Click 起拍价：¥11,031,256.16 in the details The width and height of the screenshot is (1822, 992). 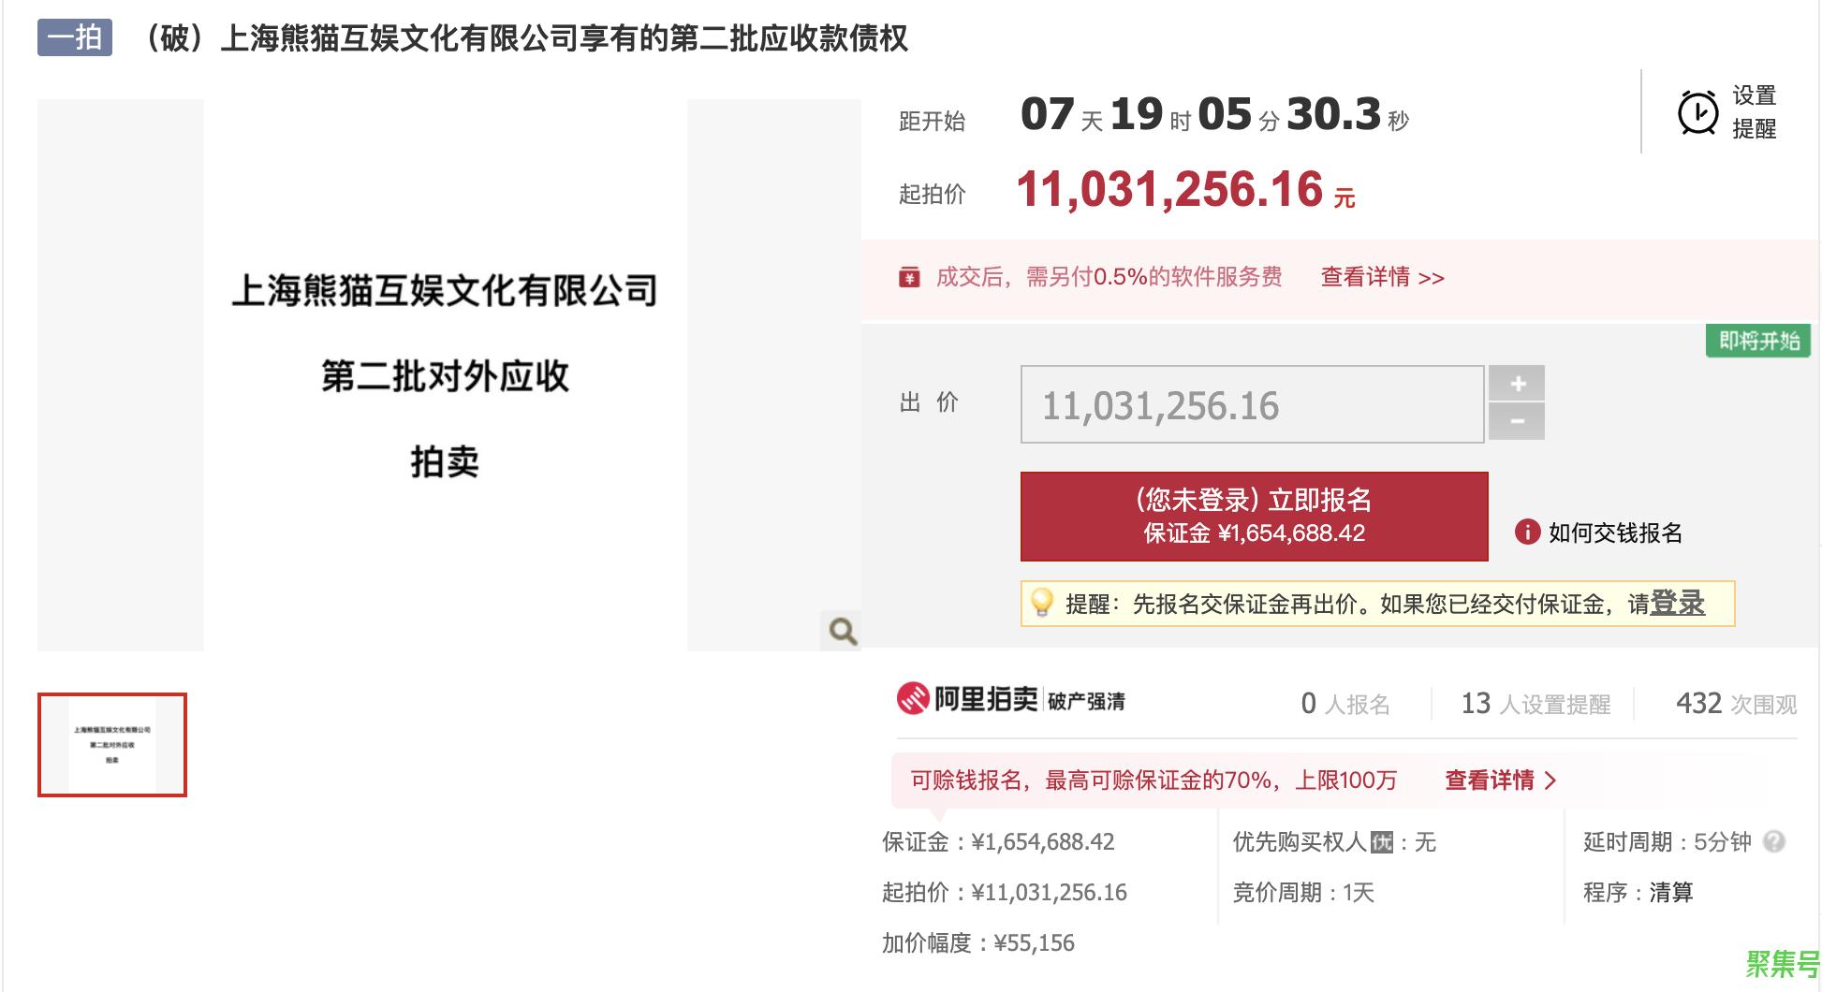point(1004,893)
